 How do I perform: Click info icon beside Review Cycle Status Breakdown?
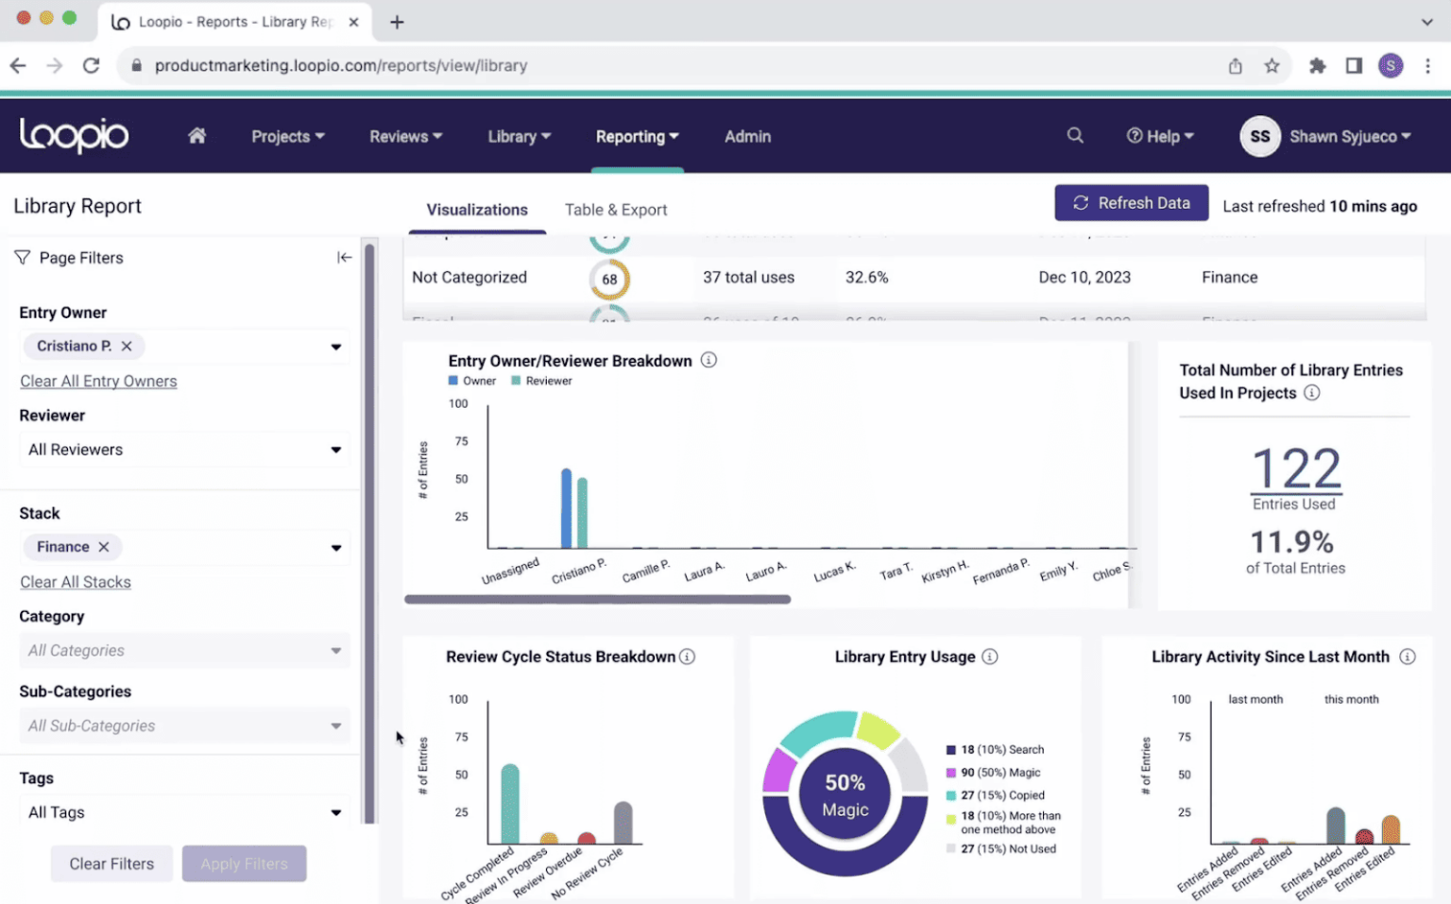click(688, 656)
